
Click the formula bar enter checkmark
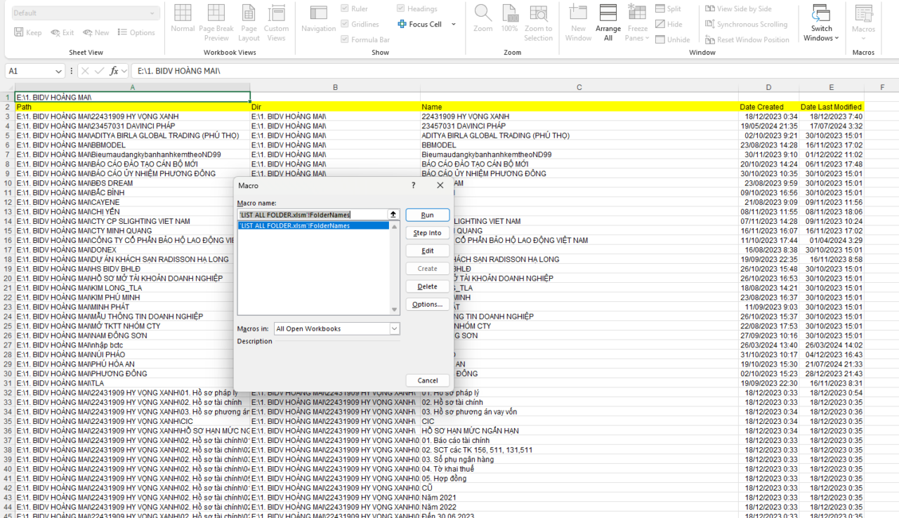tap(99, 71)
